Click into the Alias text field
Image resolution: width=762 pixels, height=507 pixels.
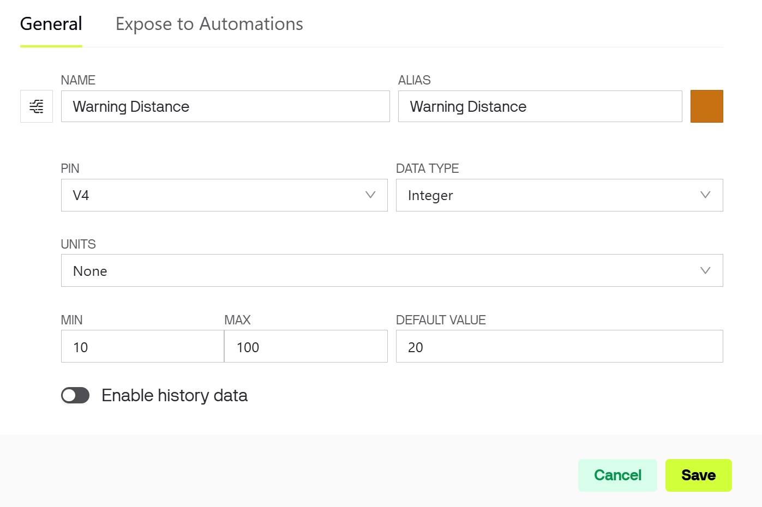(x=540, y=106)
